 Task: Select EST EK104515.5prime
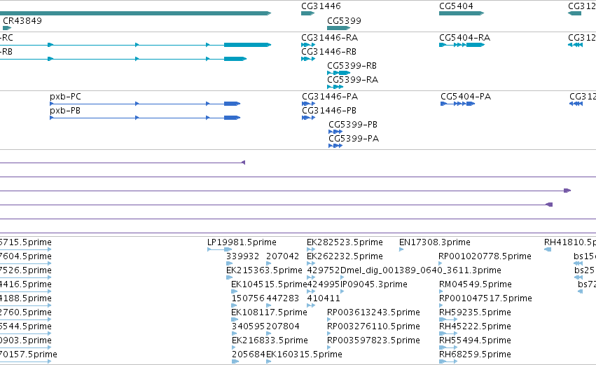pos(269,284)
